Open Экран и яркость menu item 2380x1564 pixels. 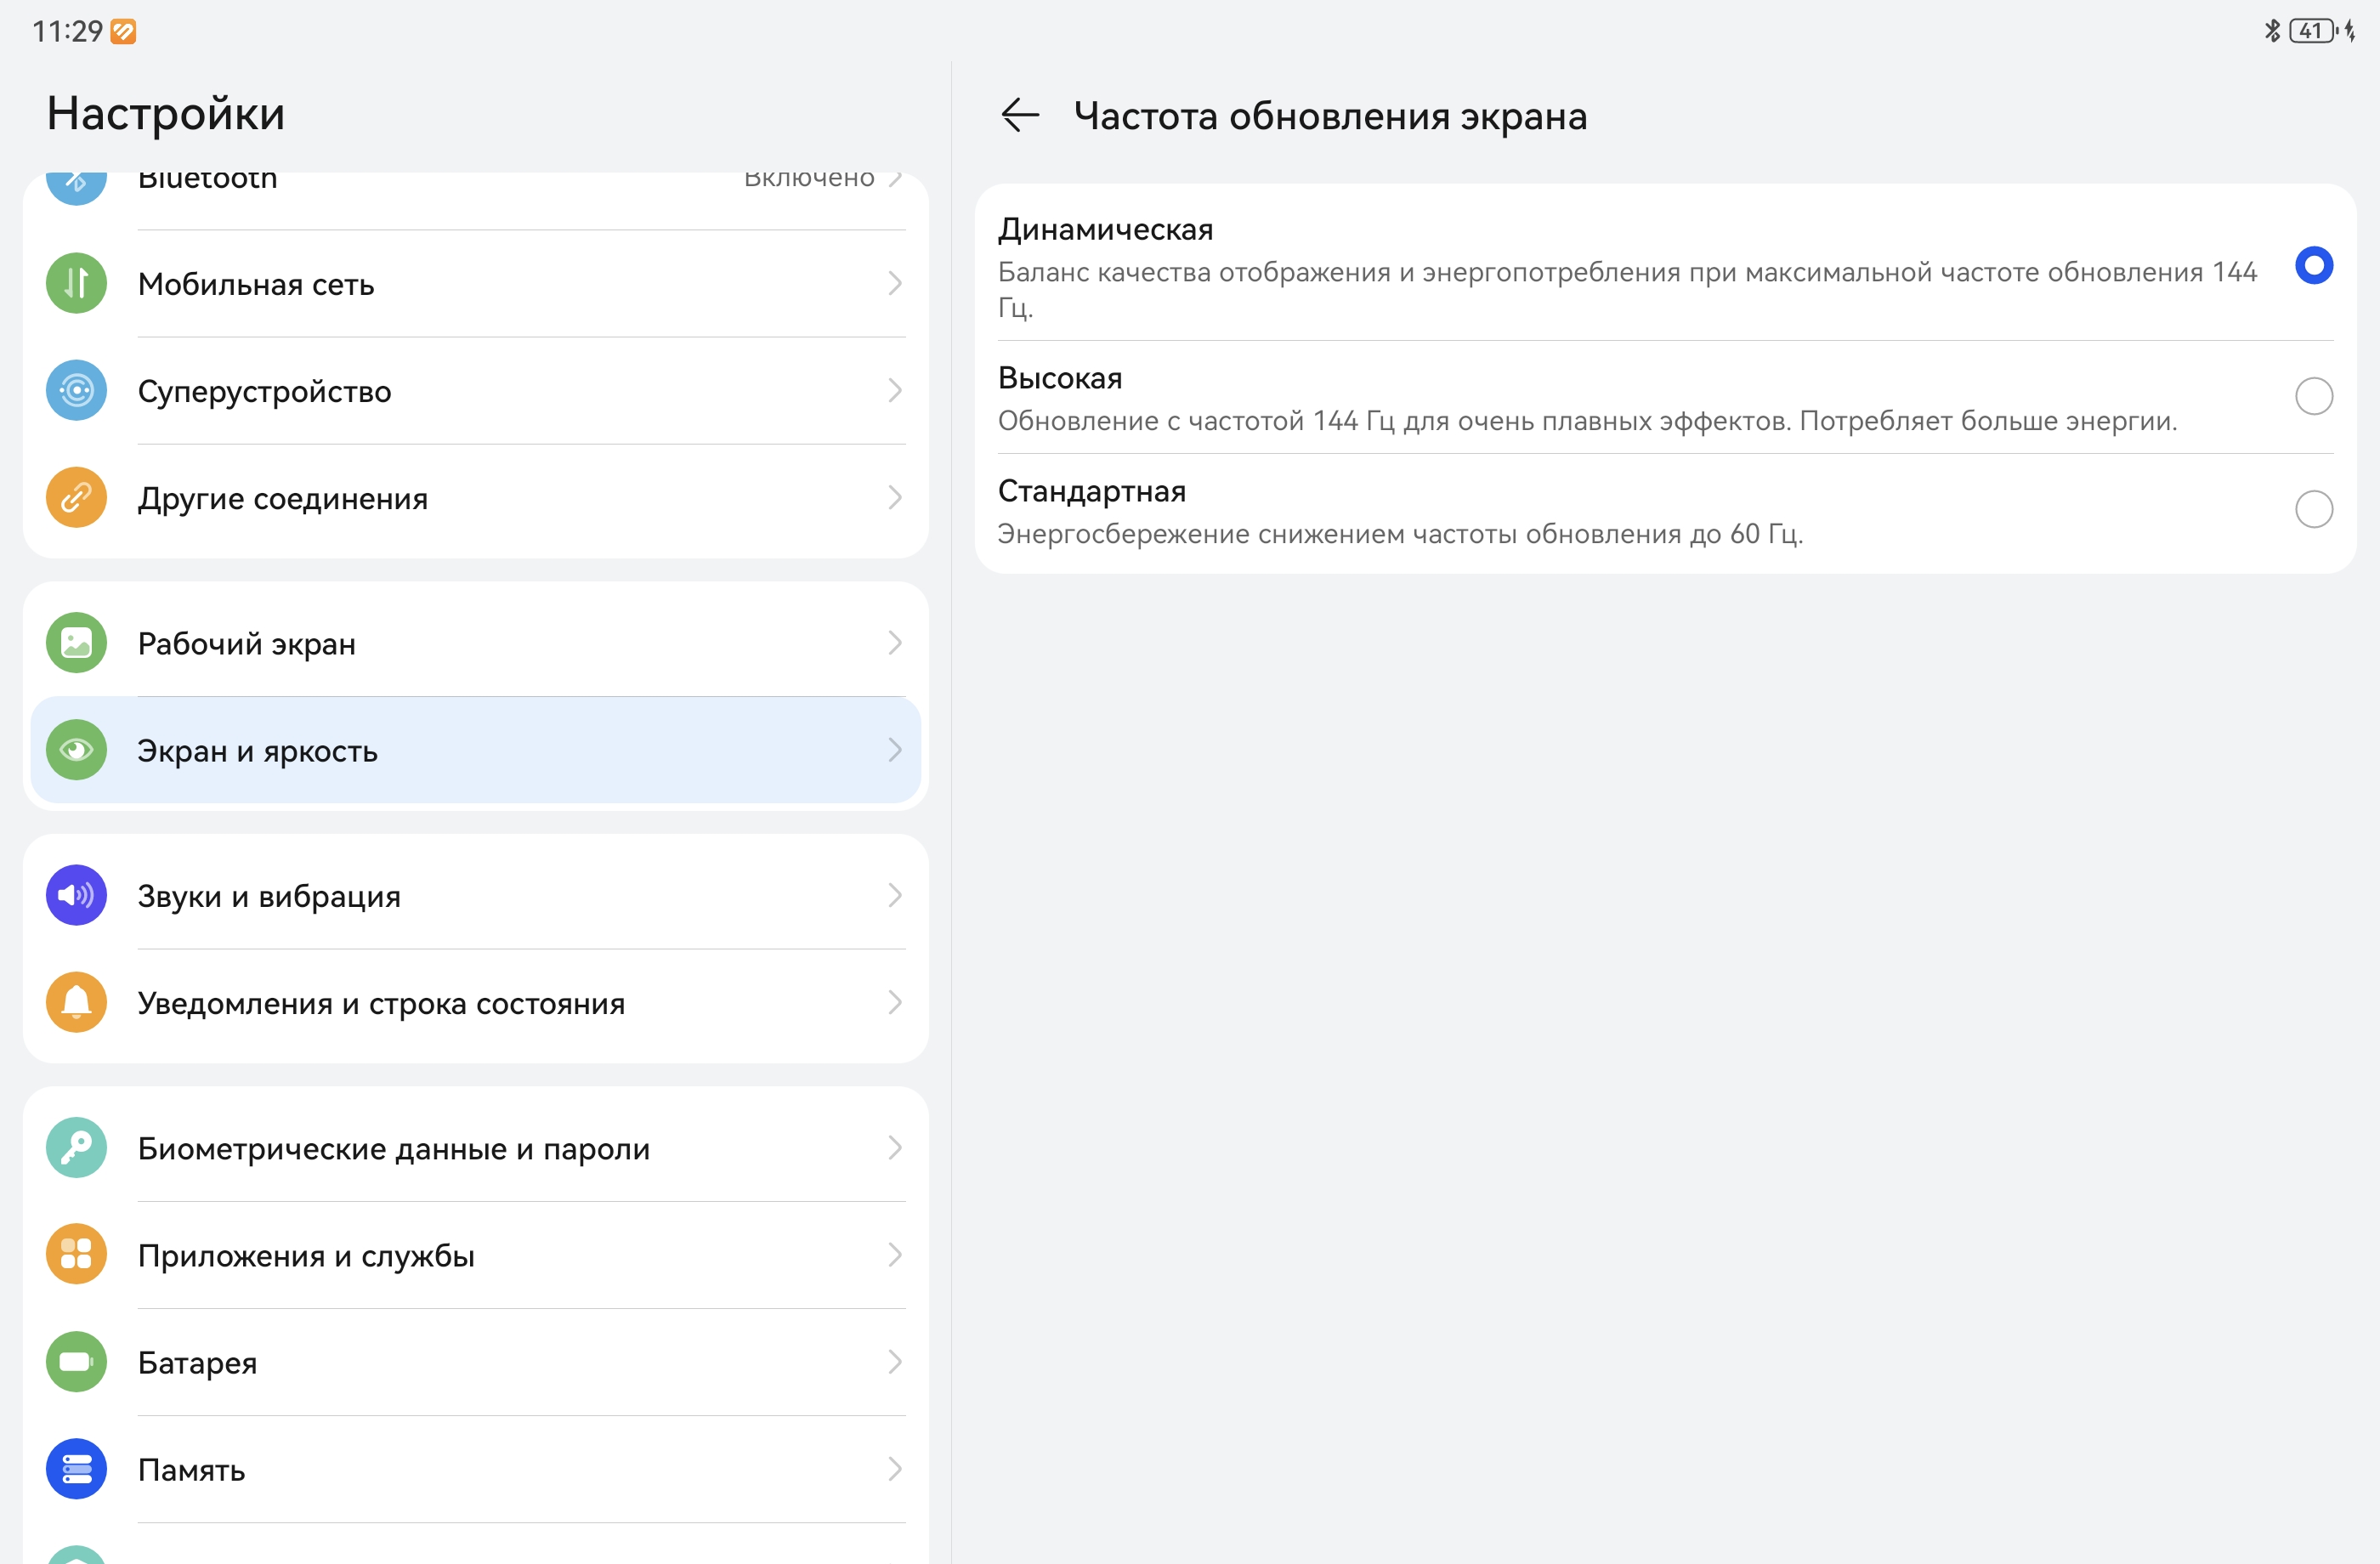[x=475, y=750]
